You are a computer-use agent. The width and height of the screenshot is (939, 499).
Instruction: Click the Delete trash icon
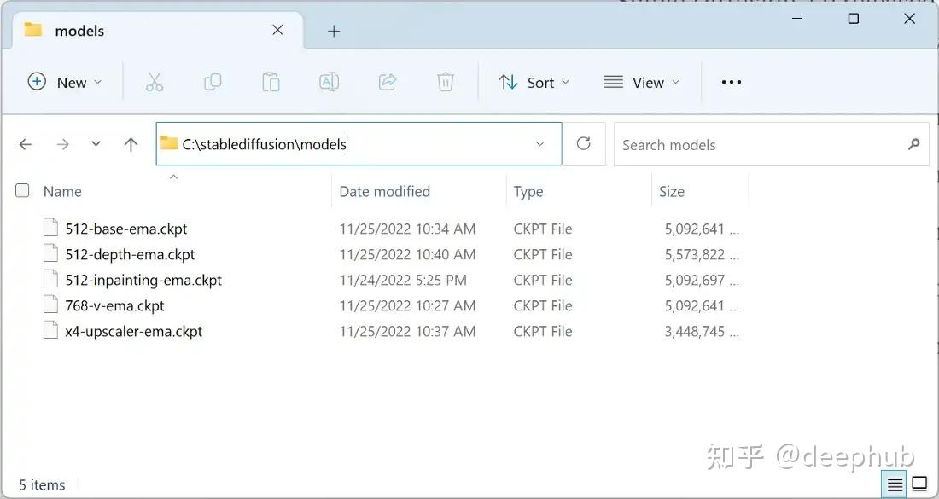[x=446, y=82]
